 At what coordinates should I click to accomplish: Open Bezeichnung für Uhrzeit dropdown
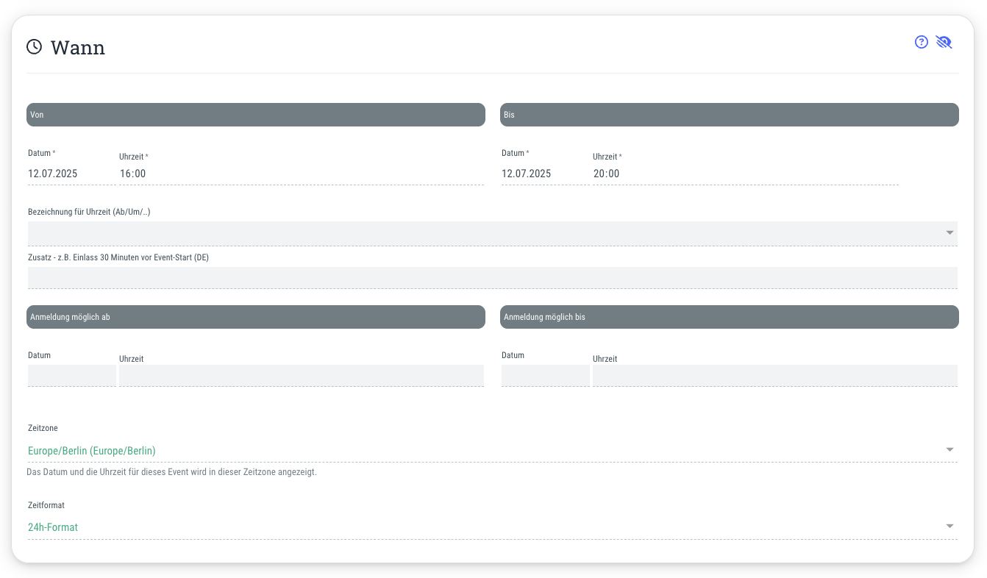(x=493, y=233)
